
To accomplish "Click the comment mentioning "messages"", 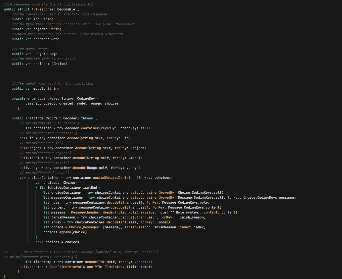I will click(74, 24).
